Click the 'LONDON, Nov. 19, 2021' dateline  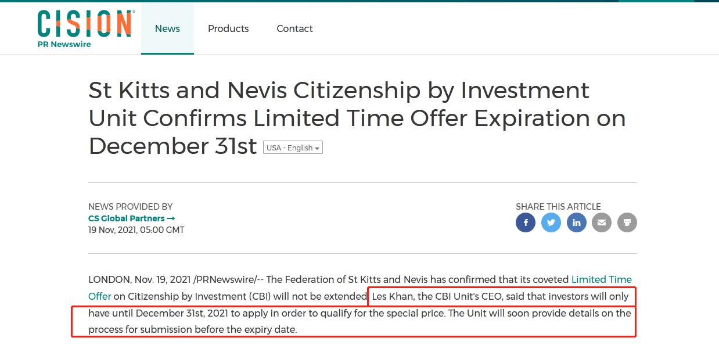139,279
